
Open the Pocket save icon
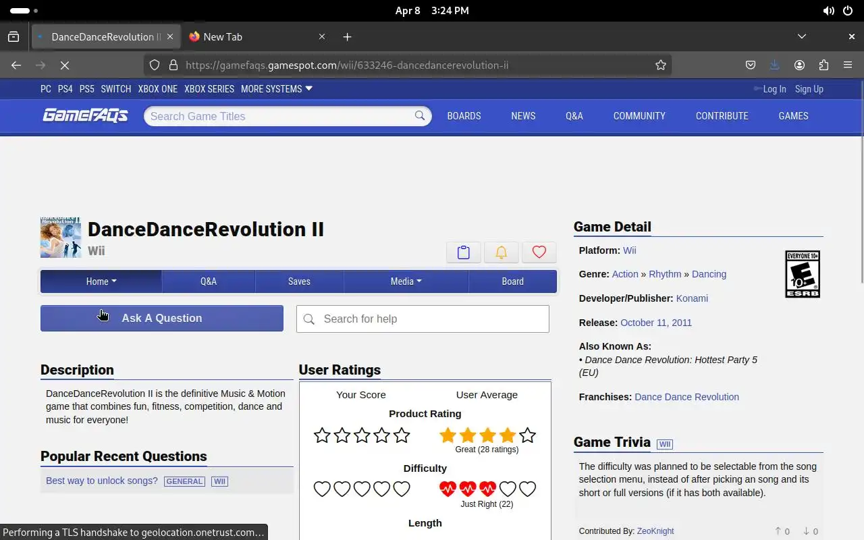(x=751, y=65)
